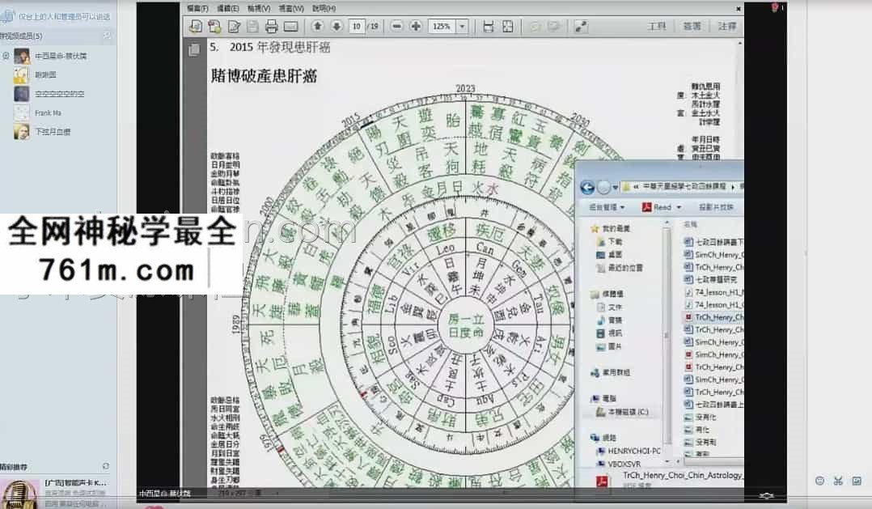Click the Explorer back arrow button
This screenshot has width=872, height=509.
tap(587, 188)
